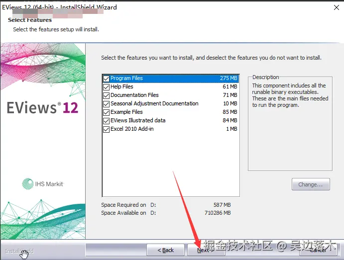344x260 pixels.
Task: Toggle Seasonal Adjustment Documentation checkbox
Action: pos(106,104)
